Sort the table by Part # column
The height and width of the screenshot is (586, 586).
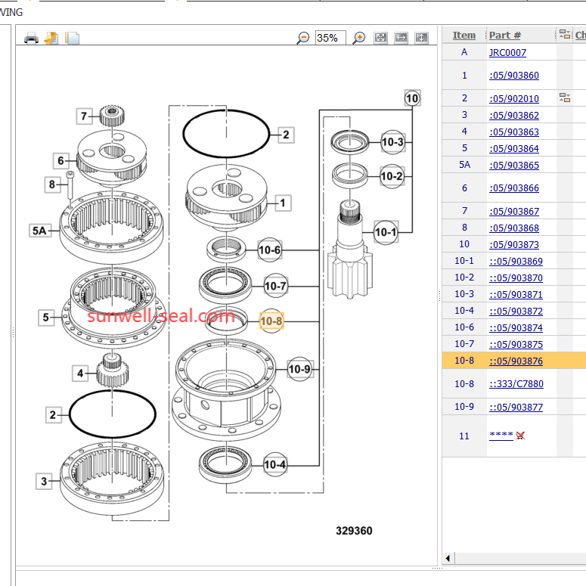tap(504, 35)
